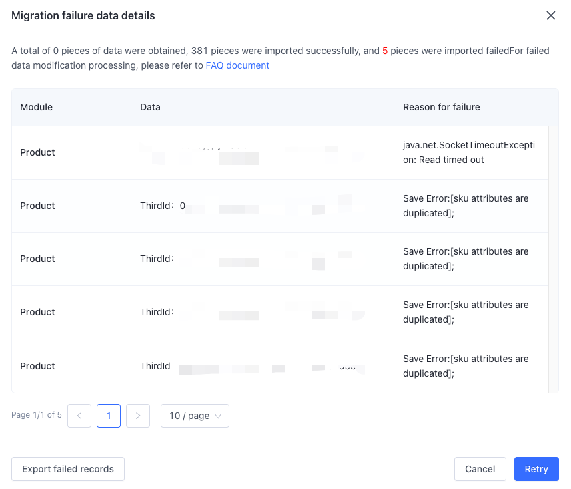Click Product in the third table row
This screenshot has height=489, width=571.
tap(37, 259)
